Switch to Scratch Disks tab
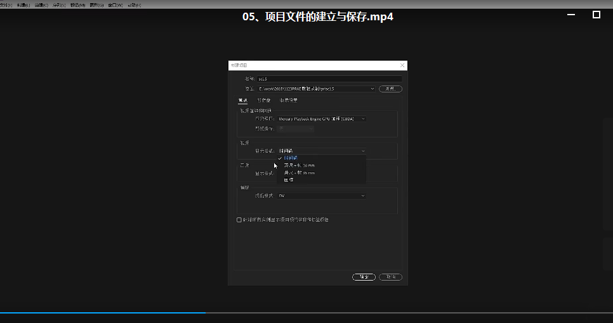 point(264,100)
